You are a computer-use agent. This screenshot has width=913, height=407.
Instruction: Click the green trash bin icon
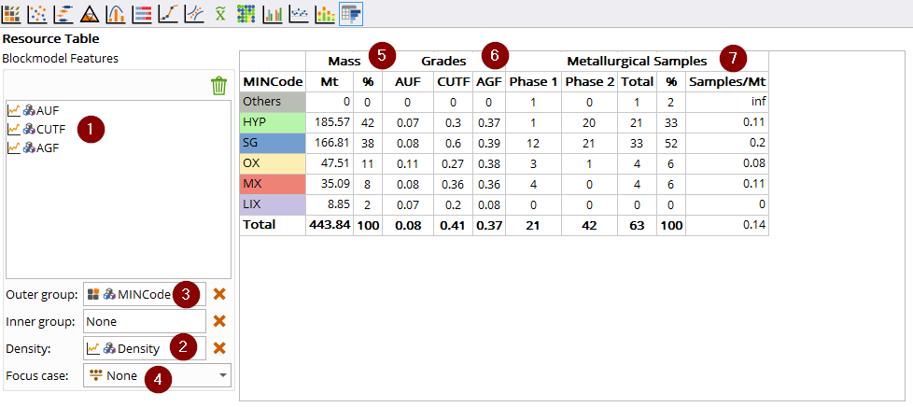pos(219,86)
